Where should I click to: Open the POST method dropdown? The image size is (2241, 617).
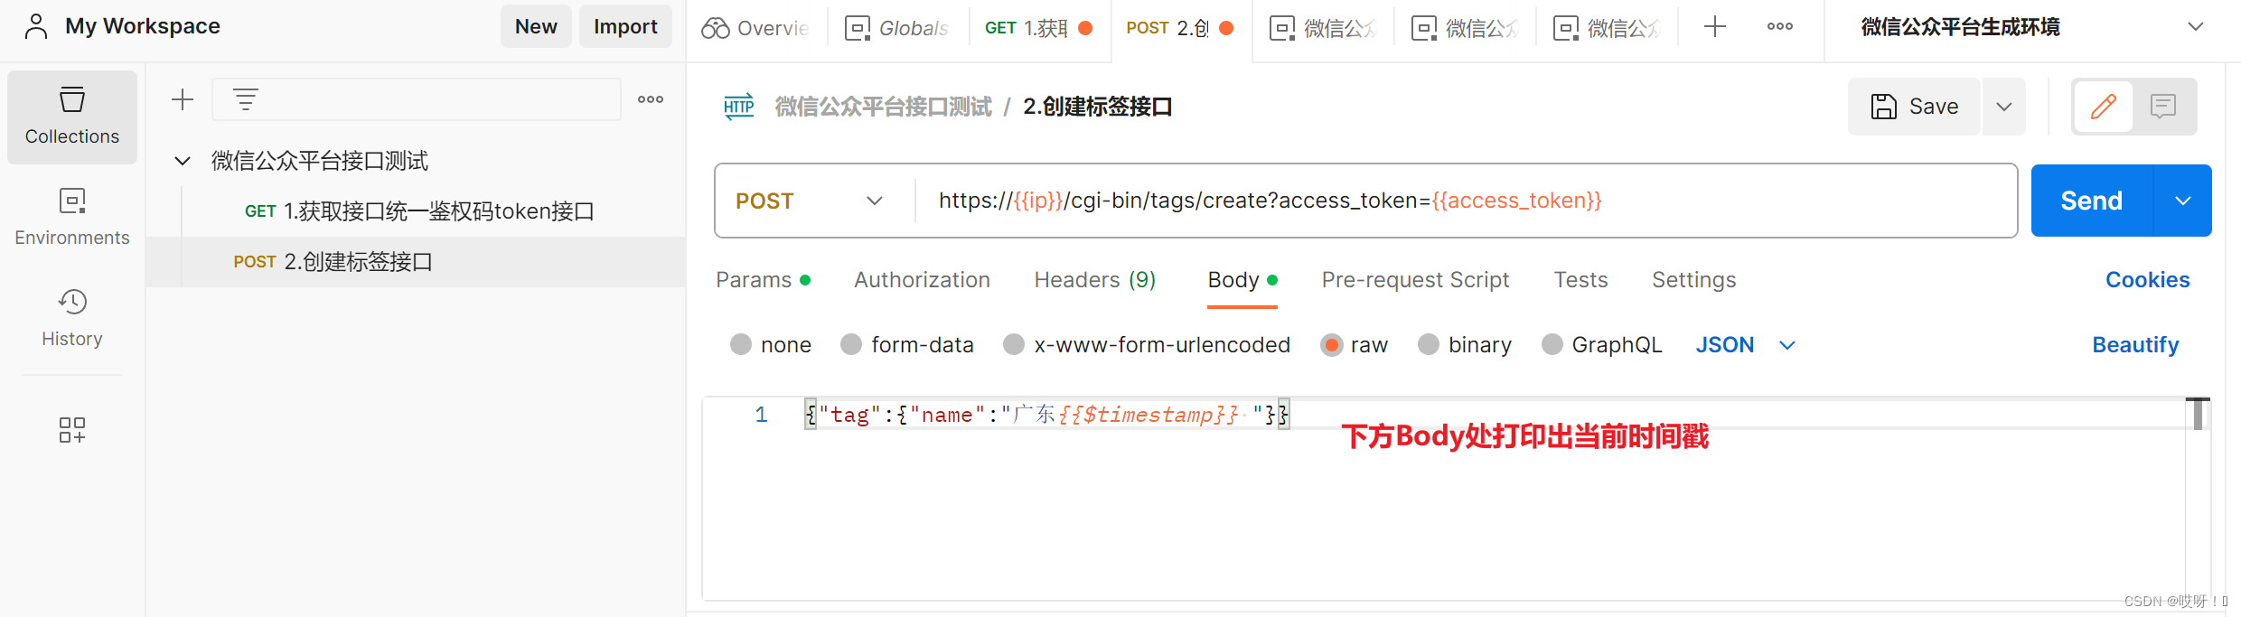tap(810, 201)
